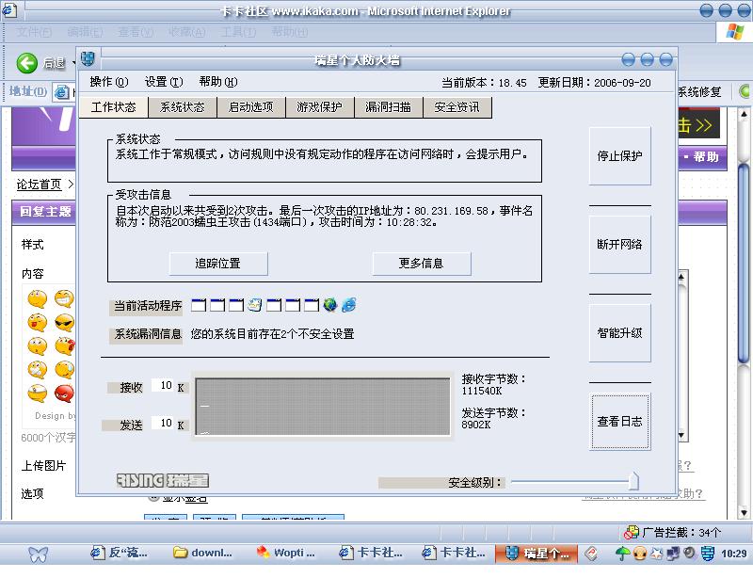Click the Windows flag logo in IE

click(734, 32)
